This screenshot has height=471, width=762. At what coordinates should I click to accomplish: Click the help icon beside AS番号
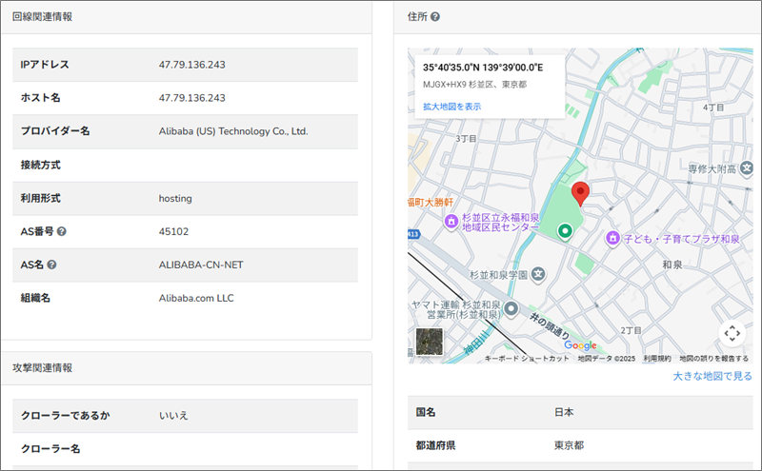[61, 231]
